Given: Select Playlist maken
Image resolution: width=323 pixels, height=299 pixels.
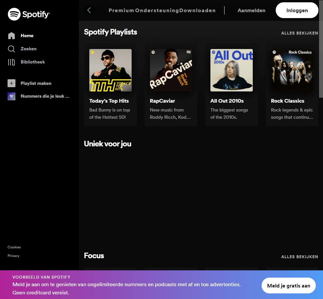Looking at the screenshot, I should [36, 84].
